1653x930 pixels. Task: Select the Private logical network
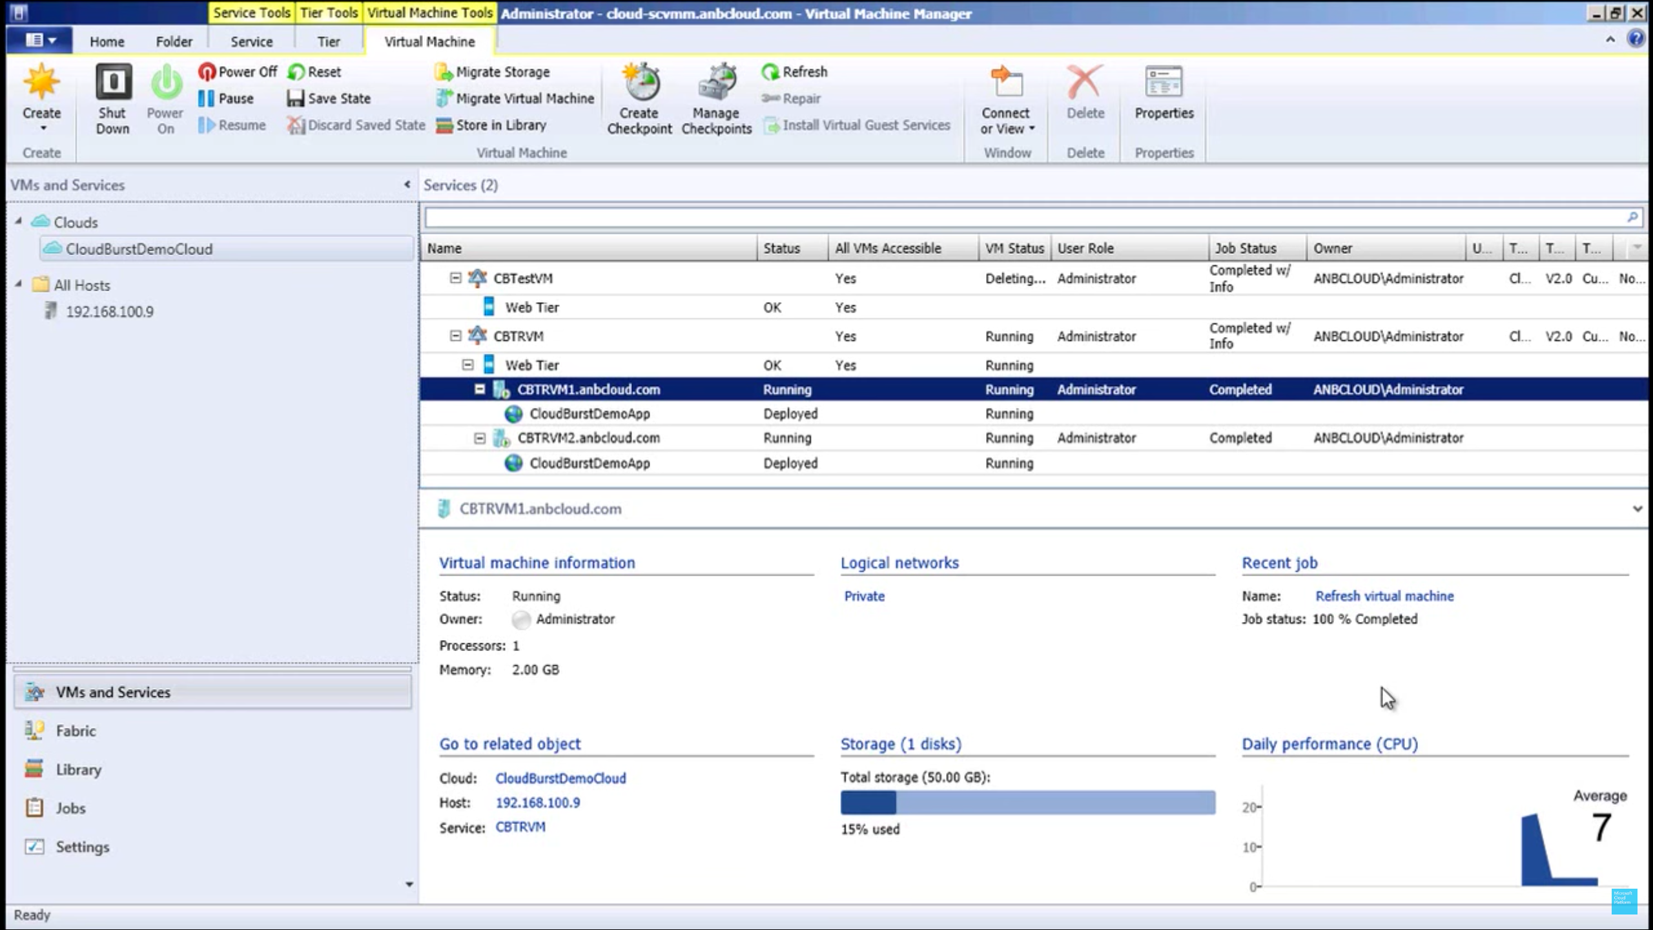pos(863,596)
